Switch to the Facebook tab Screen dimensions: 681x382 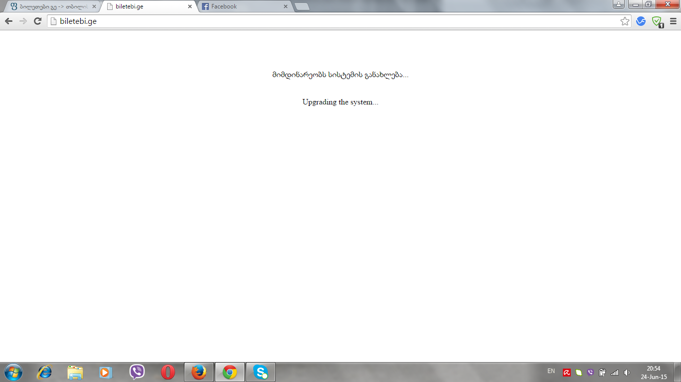coord(245,6)
